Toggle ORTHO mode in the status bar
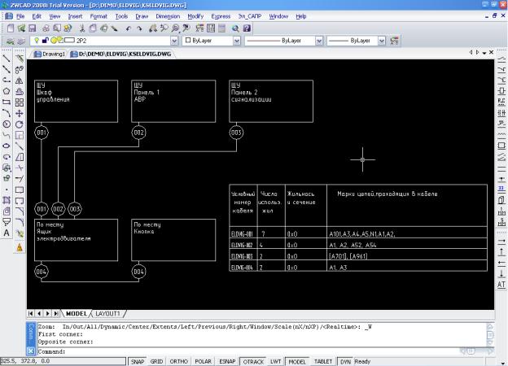This screenshot has height=366, width=508. click(178, 361)
